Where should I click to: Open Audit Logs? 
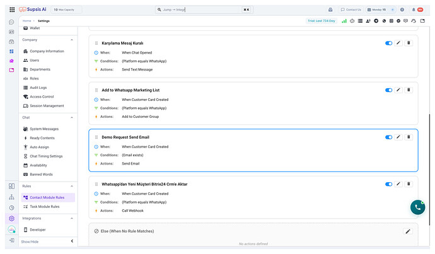(38, 88)
